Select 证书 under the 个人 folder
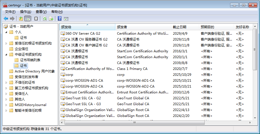This screenshot has height=134, width=260. point(23,38)
